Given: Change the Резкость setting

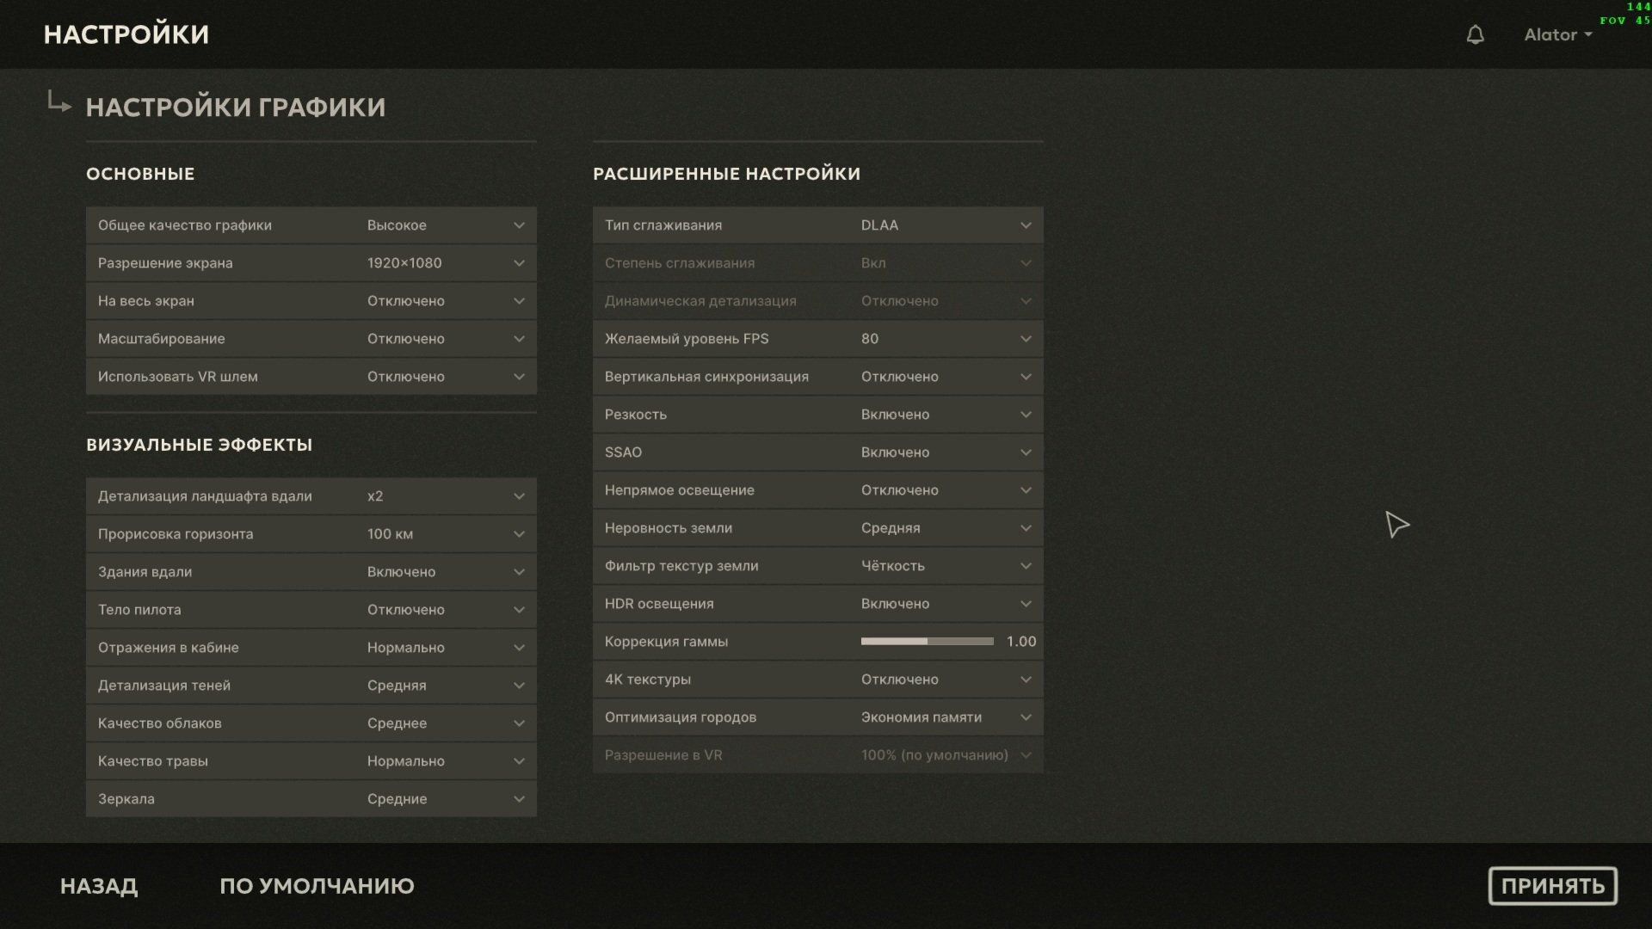Looking at the screenshot, I should [x=818, y=415].
